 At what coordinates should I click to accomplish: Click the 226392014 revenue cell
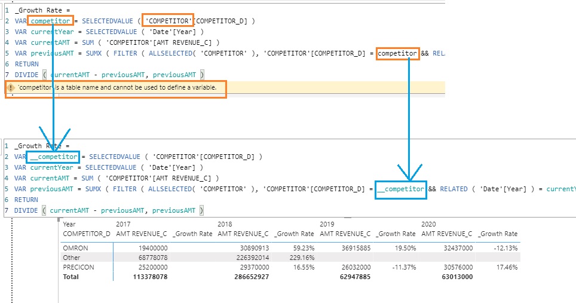coord(253,258)
